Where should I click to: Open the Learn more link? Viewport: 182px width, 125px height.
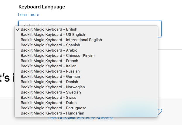(29, 15)
